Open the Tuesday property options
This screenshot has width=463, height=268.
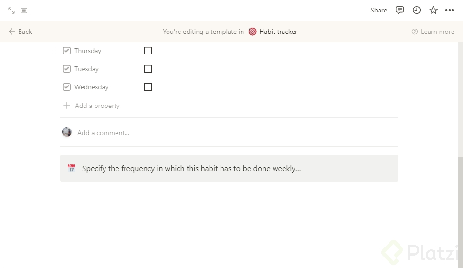pos(86,69)
